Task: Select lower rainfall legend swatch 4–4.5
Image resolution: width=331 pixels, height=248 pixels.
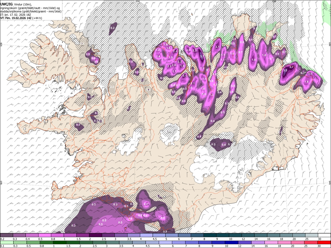Action: pos(139,242)
